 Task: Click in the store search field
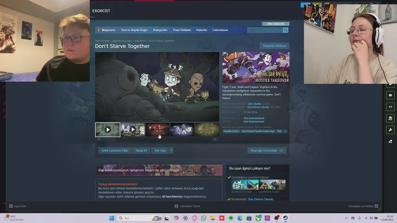point(265,30)
